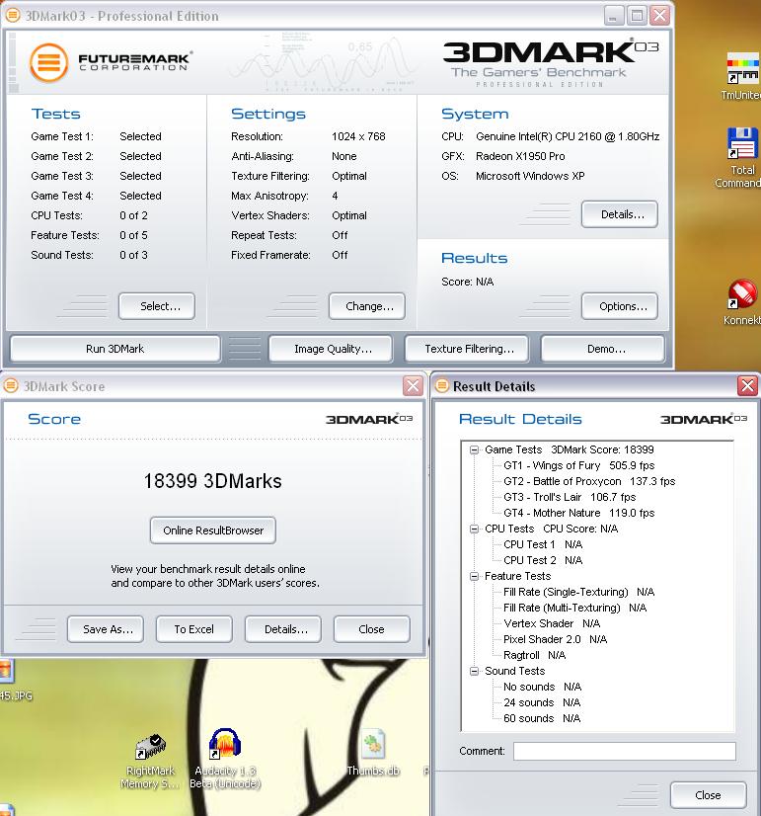
Task: Open Image Quality... tool
Action: click(331, 349)
